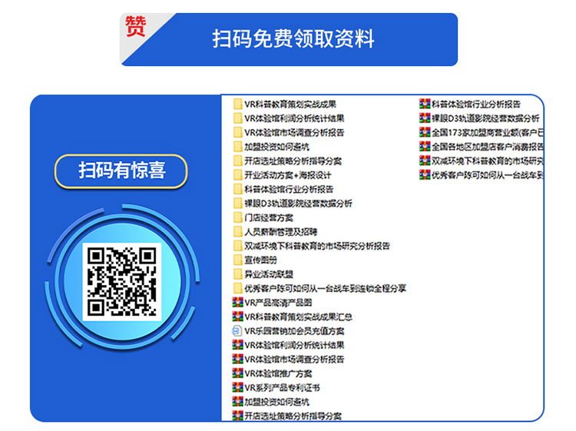
Task: Click the 扫码免费领取资料 header banner
Action: pyautogui.click(x=293, y=38)
